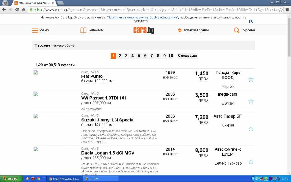Click the browser back arrow
Image resolution: width=291 pixels, height=182 pixels.
pyautogui.click(x=4, y=10)
